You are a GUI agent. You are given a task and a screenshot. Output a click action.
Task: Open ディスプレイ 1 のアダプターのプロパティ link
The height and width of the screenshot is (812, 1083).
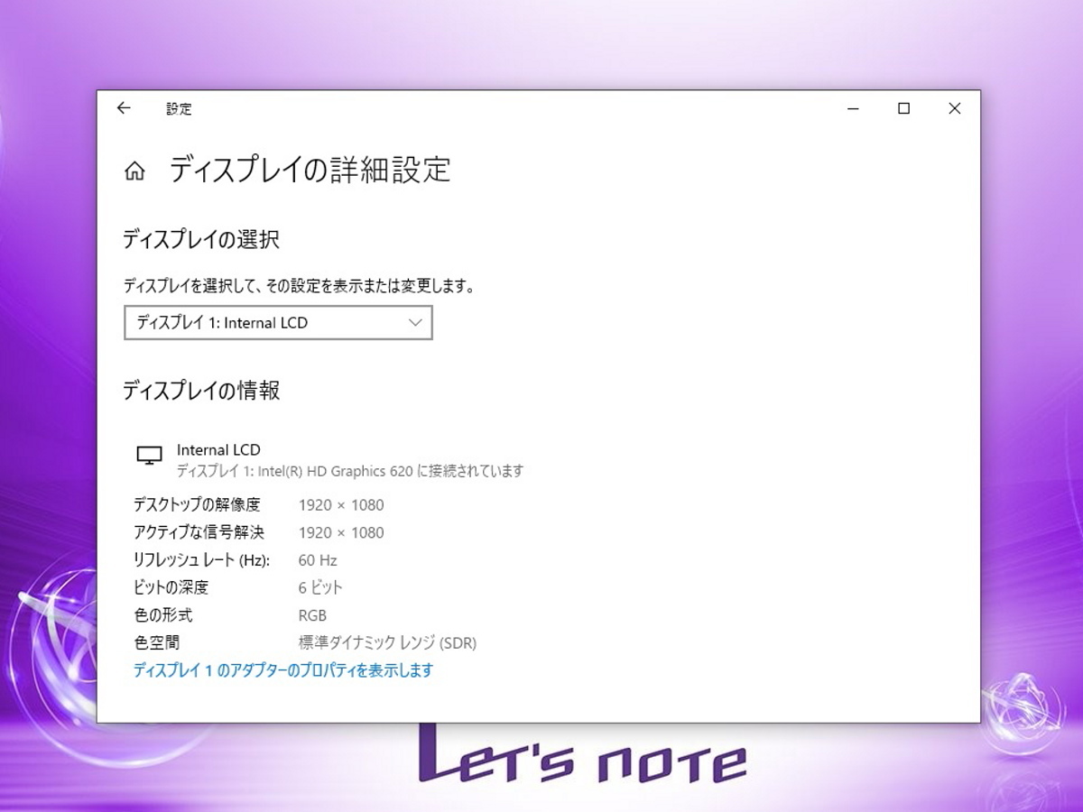click(282, 670)
